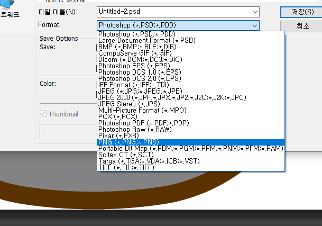This screenshot has height=226, width=322.
Task: Pick Photoshop DCS 1.0 (*.EPS)
Action: [x=191, y=73]
